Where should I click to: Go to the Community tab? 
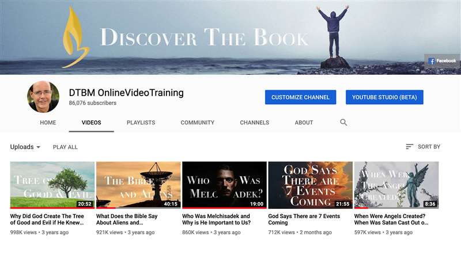[197, 123]
